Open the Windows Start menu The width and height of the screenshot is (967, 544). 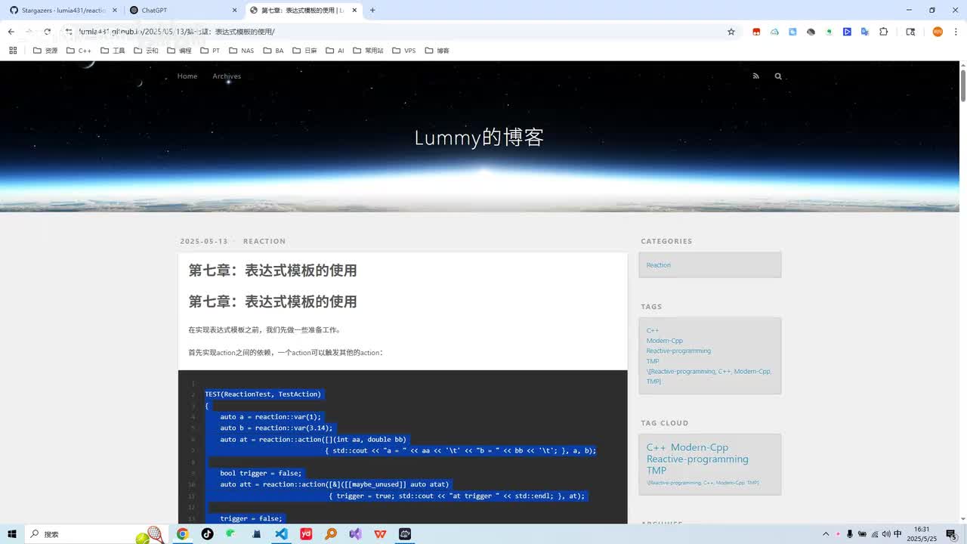(x=12, y=534)
